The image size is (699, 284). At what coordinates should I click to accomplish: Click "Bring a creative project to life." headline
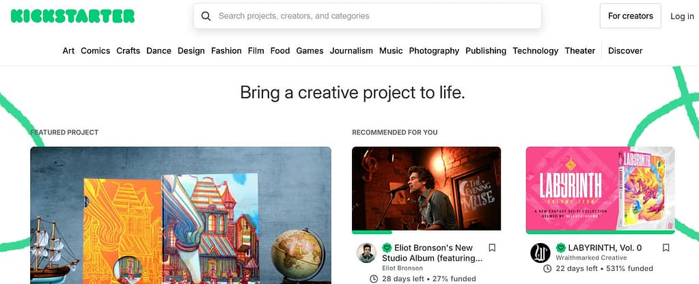point(352,93)
